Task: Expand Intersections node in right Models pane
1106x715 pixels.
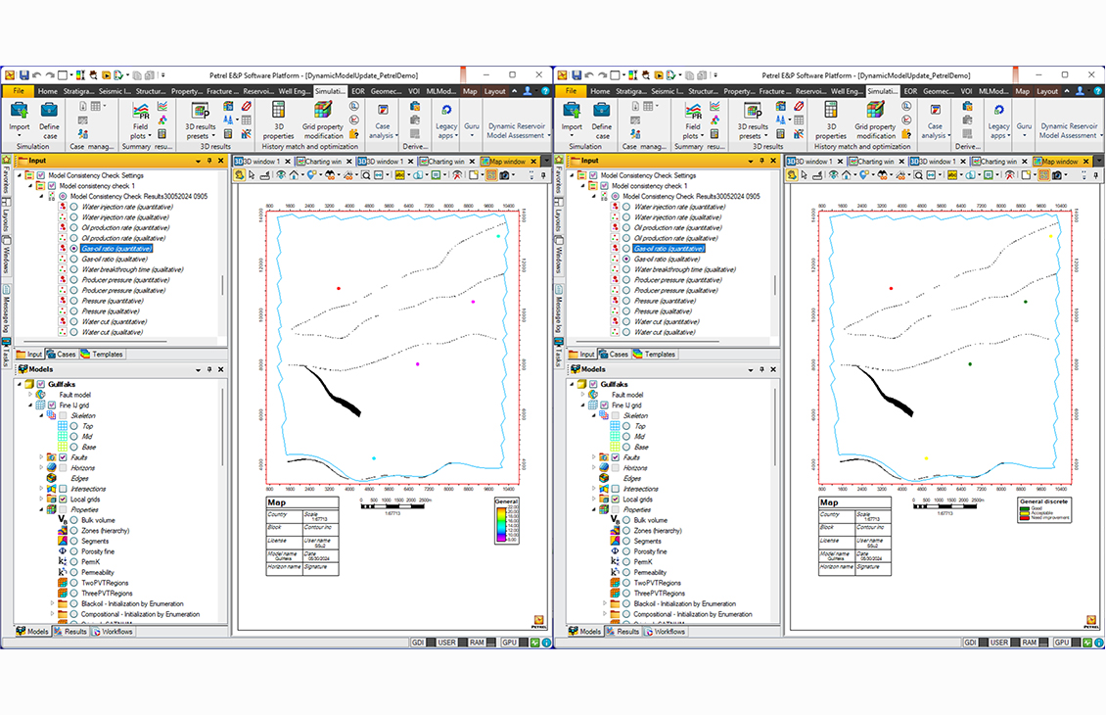Action: tap(593, 489)
